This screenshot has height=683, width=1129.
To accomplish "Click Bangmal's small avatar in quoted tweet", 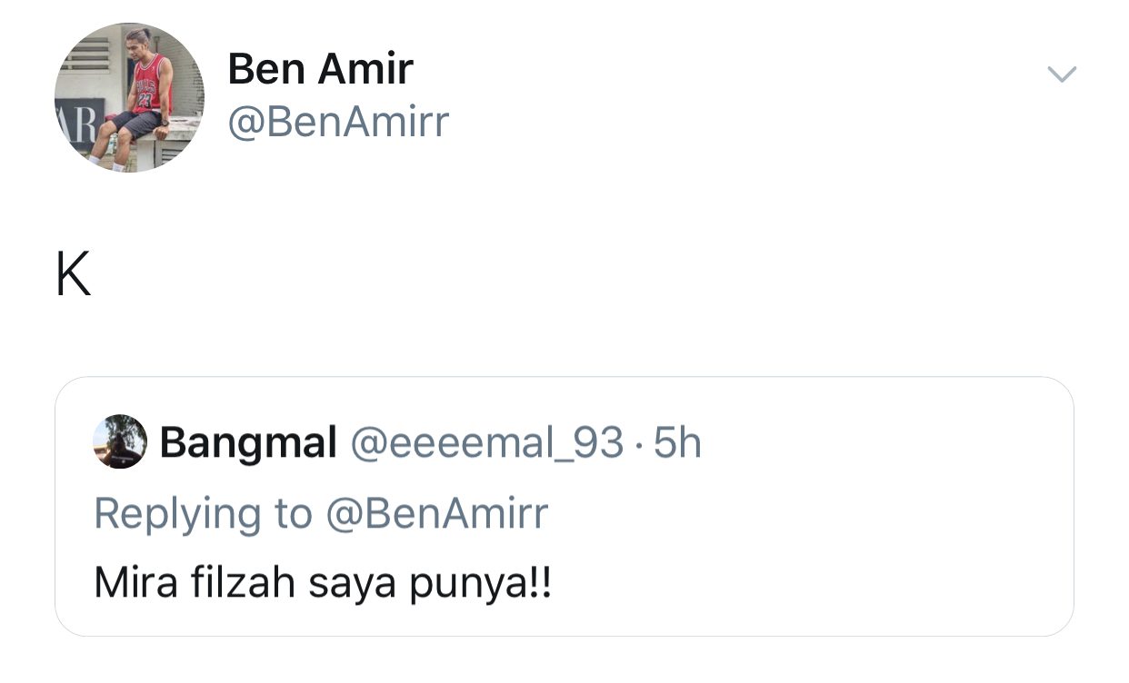I will coord(120,441).
